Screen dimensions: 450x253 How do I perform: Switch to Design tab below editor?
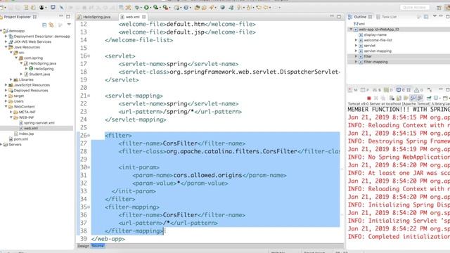(83, 246)
